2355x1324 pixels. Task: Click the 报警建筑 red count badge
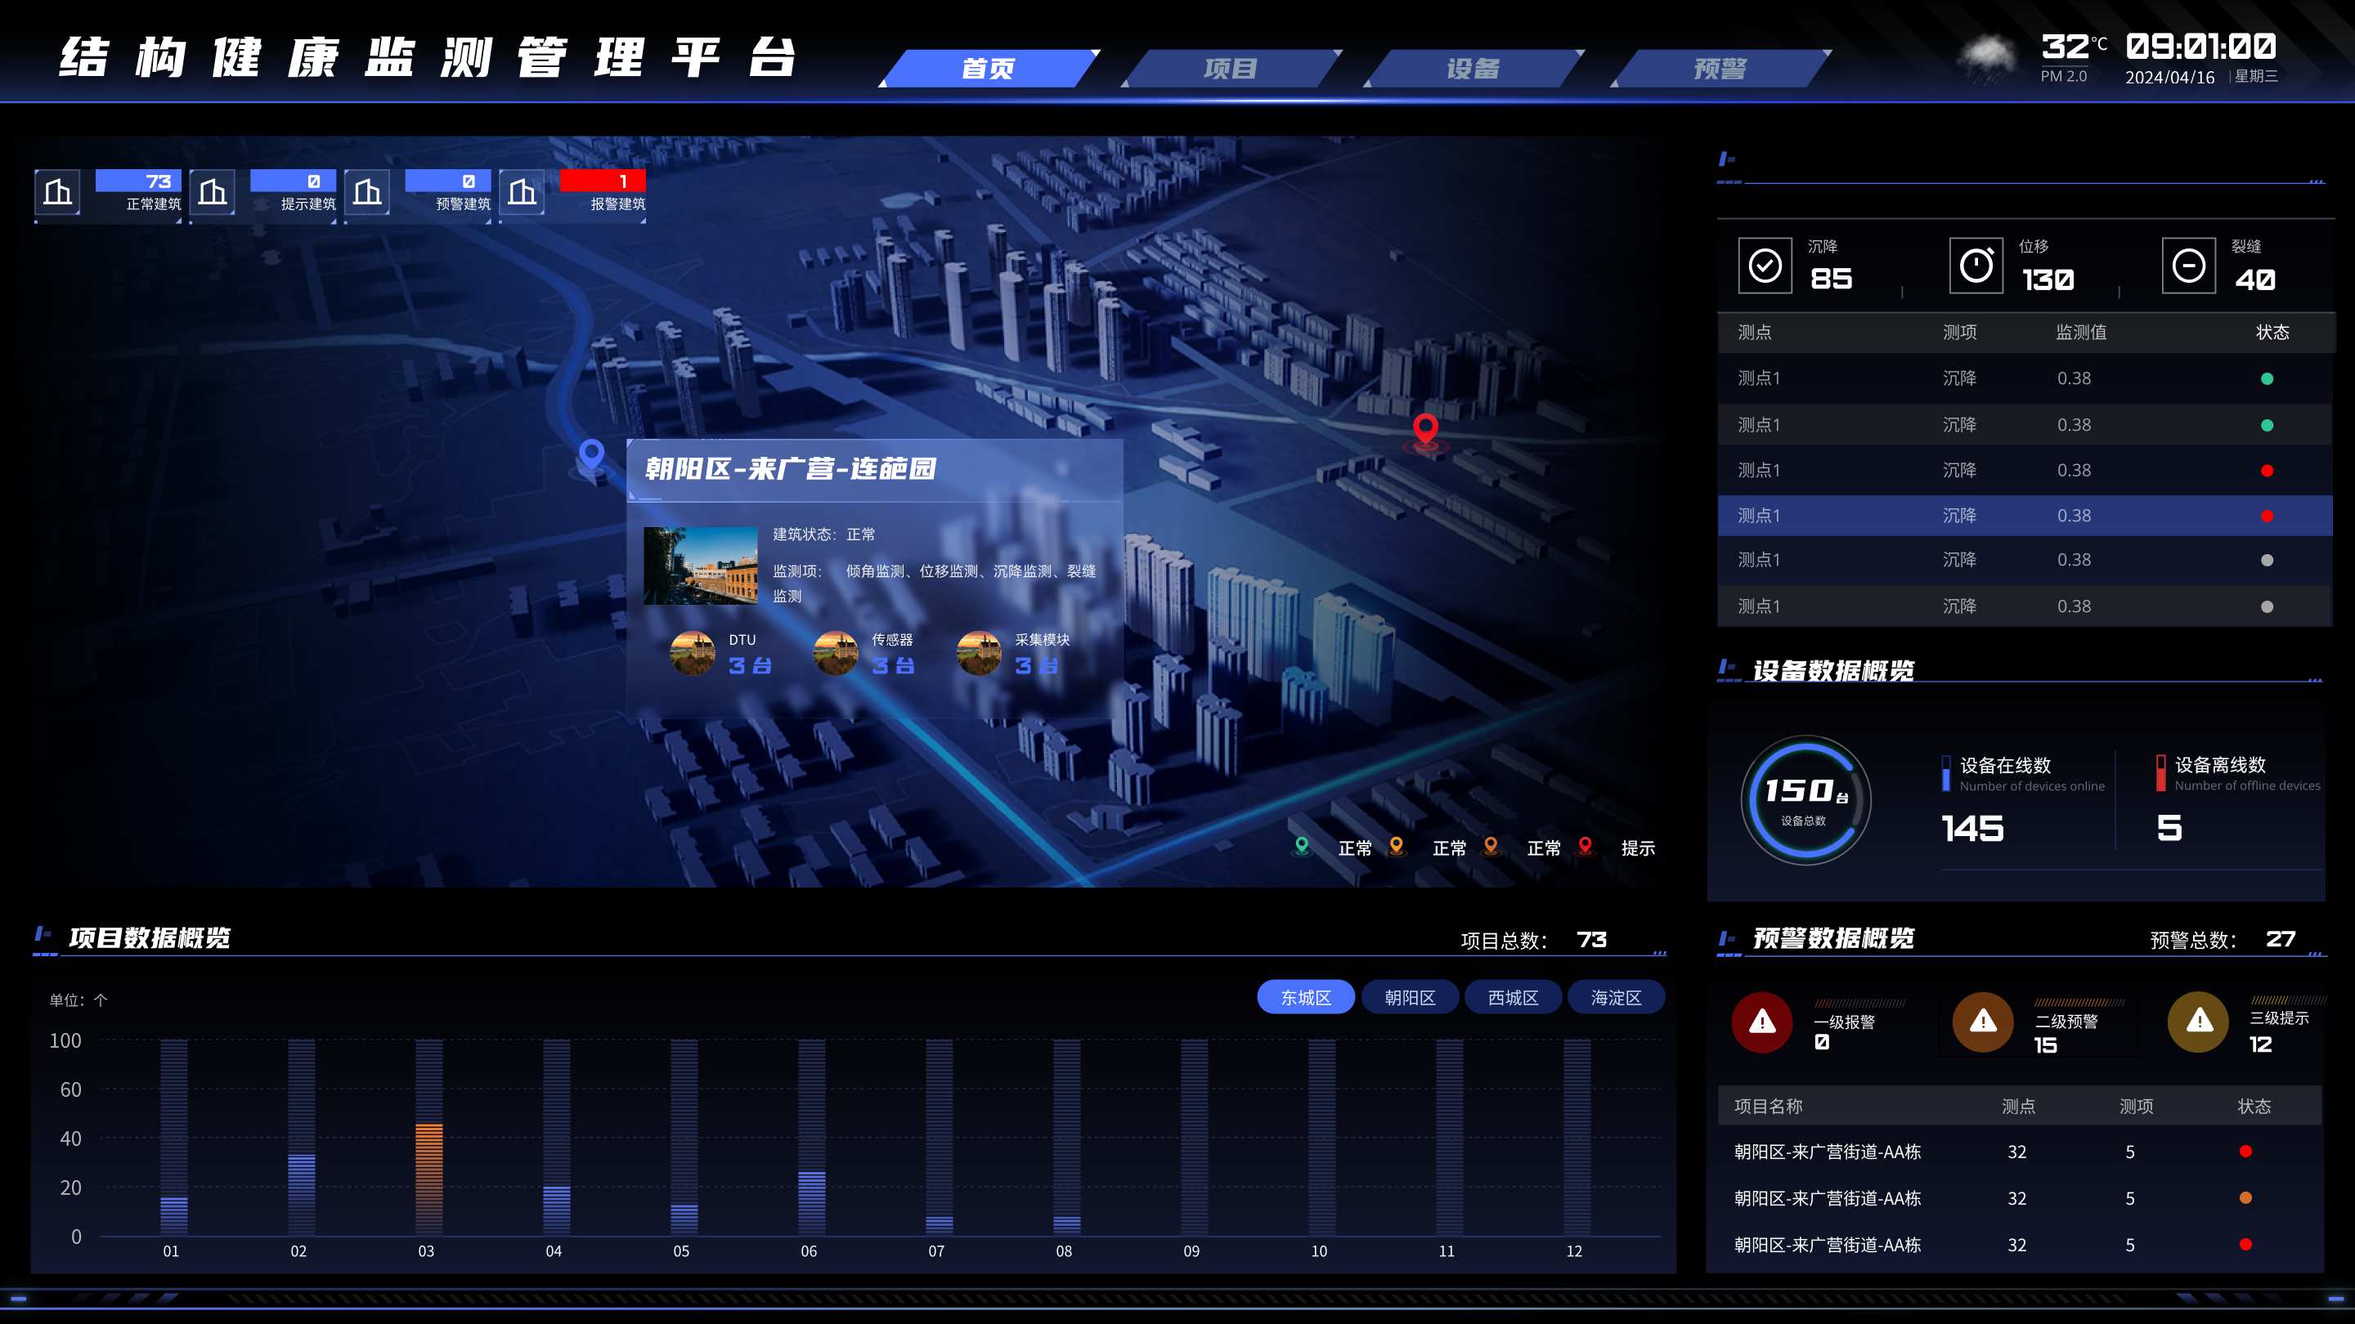pos(603,181)
